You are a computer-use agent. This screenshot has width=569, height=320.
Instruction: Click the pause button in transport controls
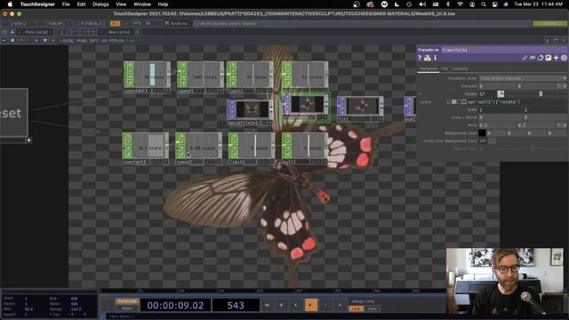pos(281,305)
